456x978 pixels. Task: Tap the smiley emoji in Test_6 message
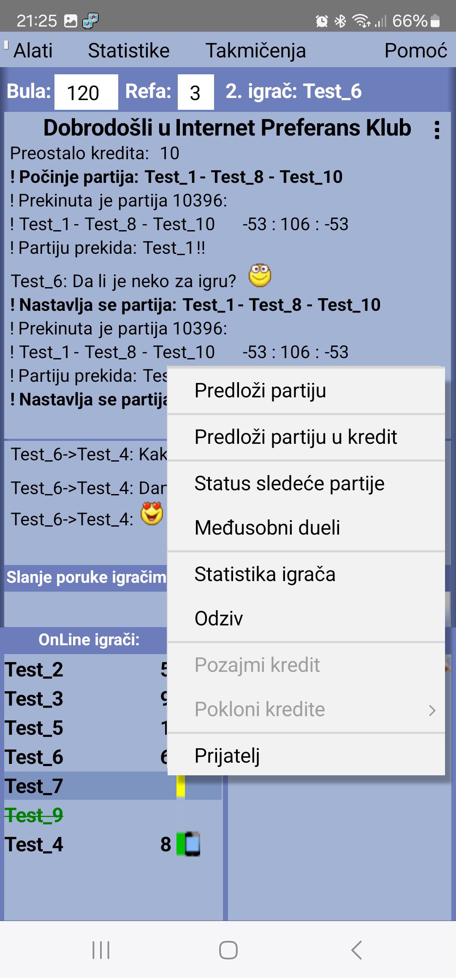260,276
